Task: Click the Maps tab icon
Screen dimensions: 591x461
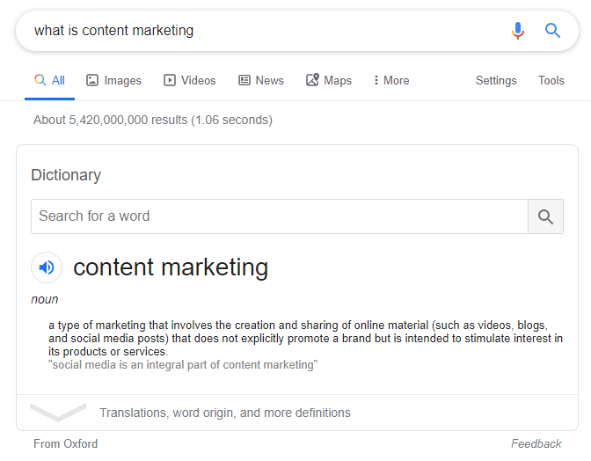Action: 312,80
